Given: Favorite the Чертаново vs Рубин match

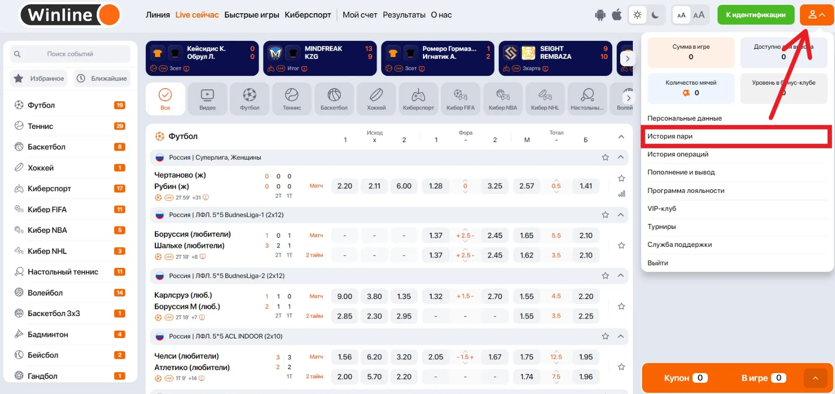Looking at the screenshot, I should (x=621, y=179).
